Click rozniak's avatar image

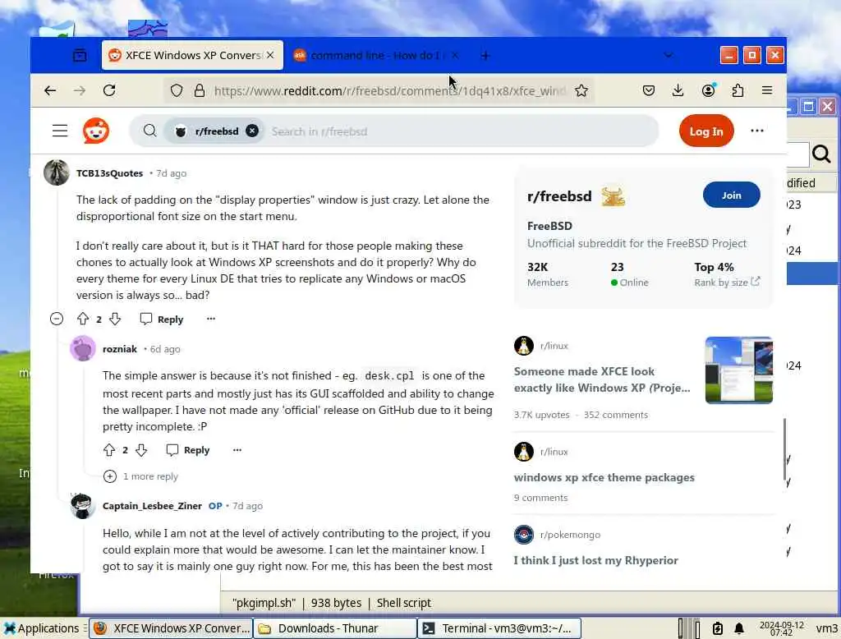point(83,348)
